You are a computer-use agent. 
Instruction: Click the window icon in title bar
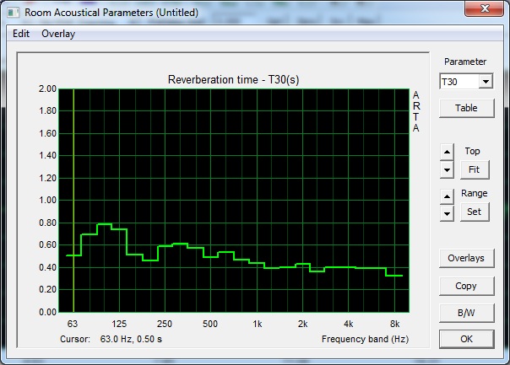pyautogui.click(x=14, y=13)
